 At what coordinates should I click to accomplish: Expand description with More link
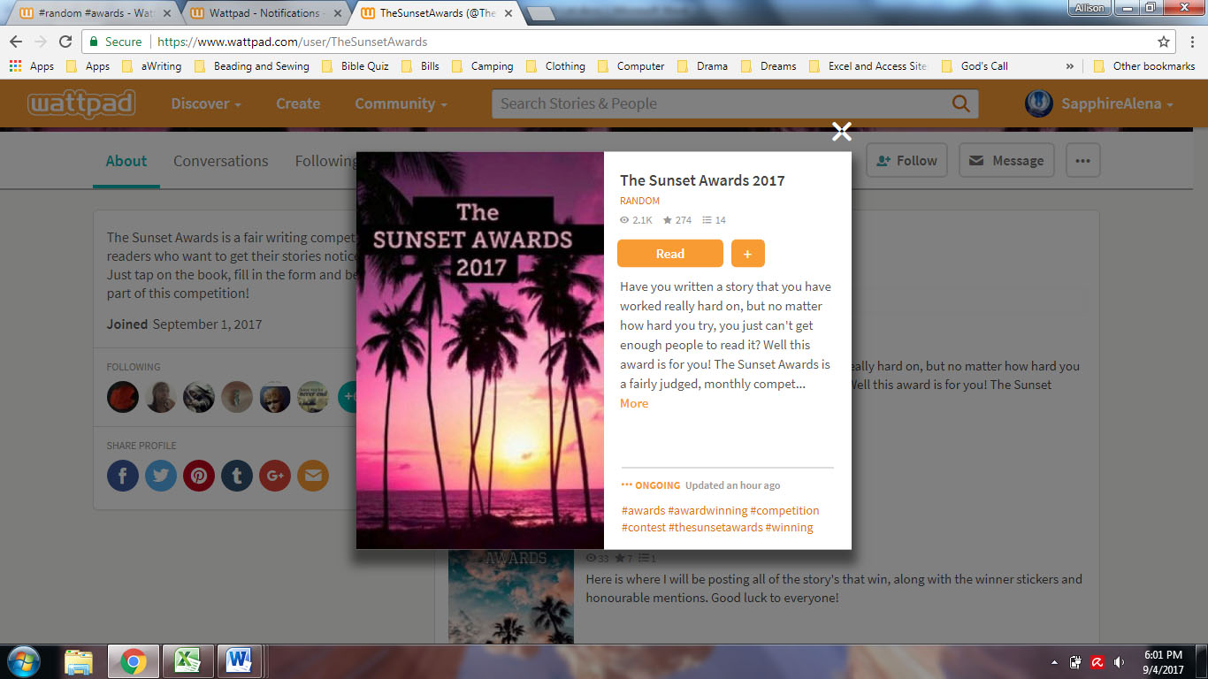[x=634, y=403]
